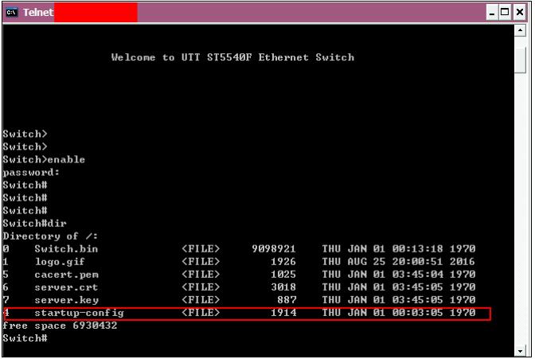Select the server.crt file name
The height and width of the screenshot is (359, 535).
(x=66, y=287)
